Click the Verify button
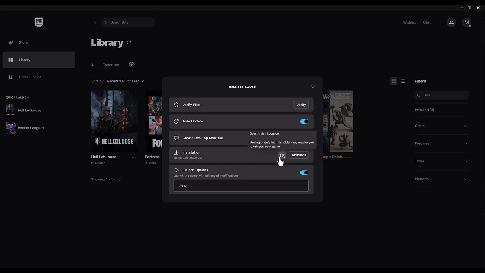The image size is (485, 273). tap(301, 105)
